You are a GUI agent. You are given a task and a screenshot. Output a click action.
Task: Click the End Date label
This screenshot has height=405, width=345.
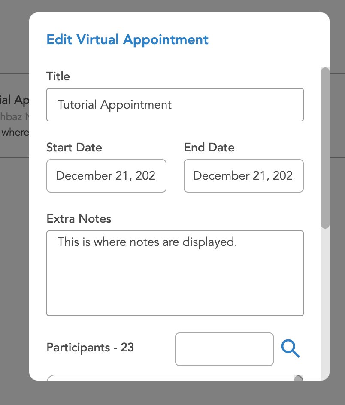tap(209, 148)
